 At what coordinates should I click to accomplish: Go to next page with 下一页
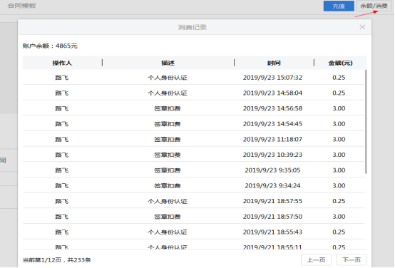click(x=352, y=259)
